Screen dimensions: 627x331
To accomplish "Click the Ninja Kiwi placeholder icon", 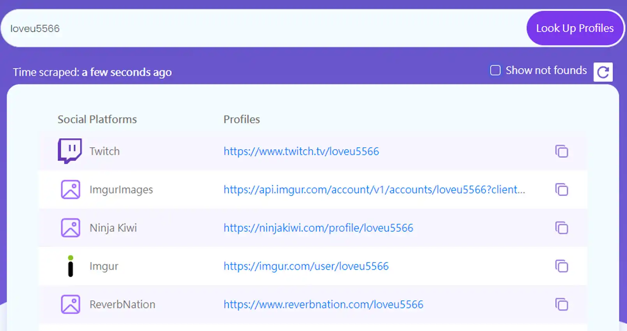I will (70, 228).
